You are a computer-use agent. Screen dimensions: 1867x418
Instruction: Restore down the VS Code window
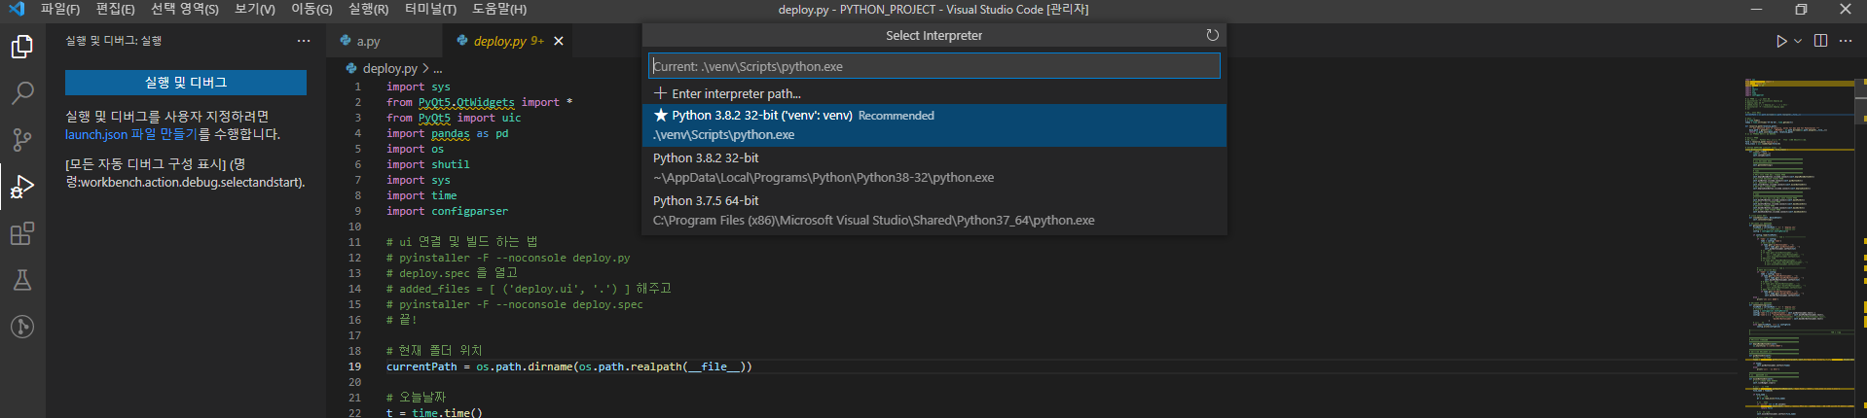click(x=1801, y=9)
